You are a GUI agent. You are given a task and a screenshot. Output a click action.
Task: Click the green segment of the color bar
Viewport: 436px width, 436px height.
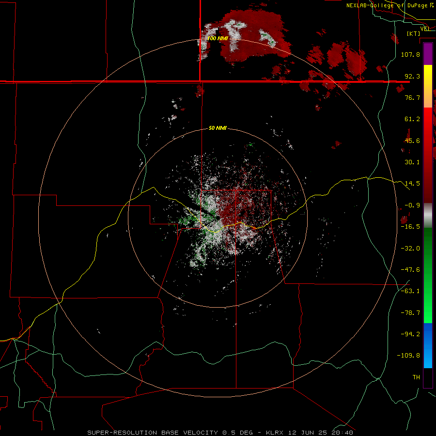click(428, 275)
